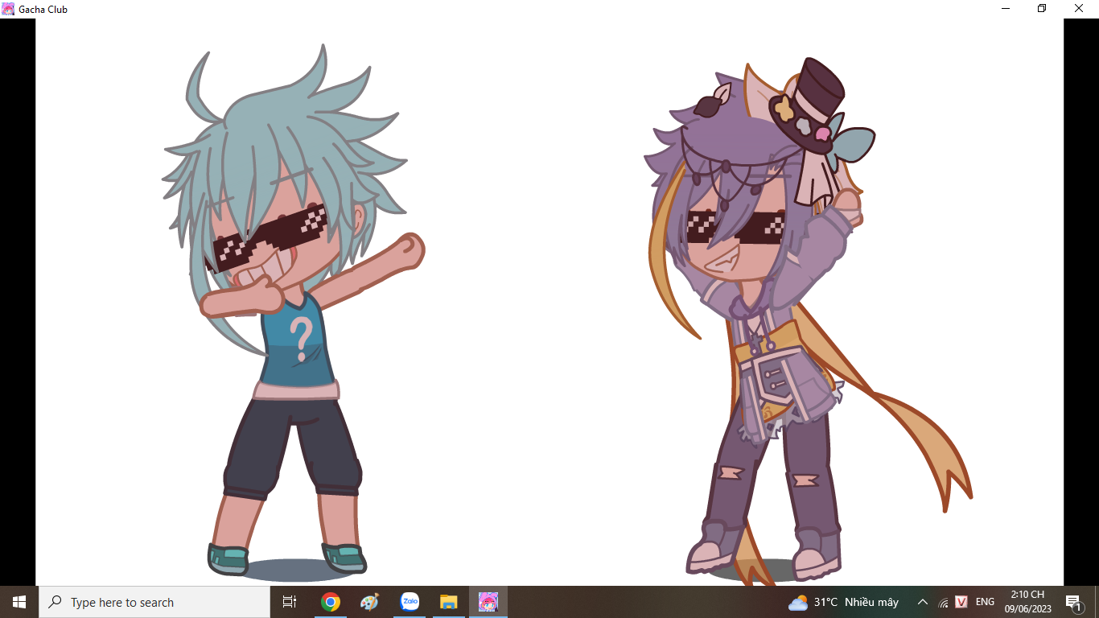
Task: Open the clock showing 2:10 CH
Action: (x=1027, y=602)
